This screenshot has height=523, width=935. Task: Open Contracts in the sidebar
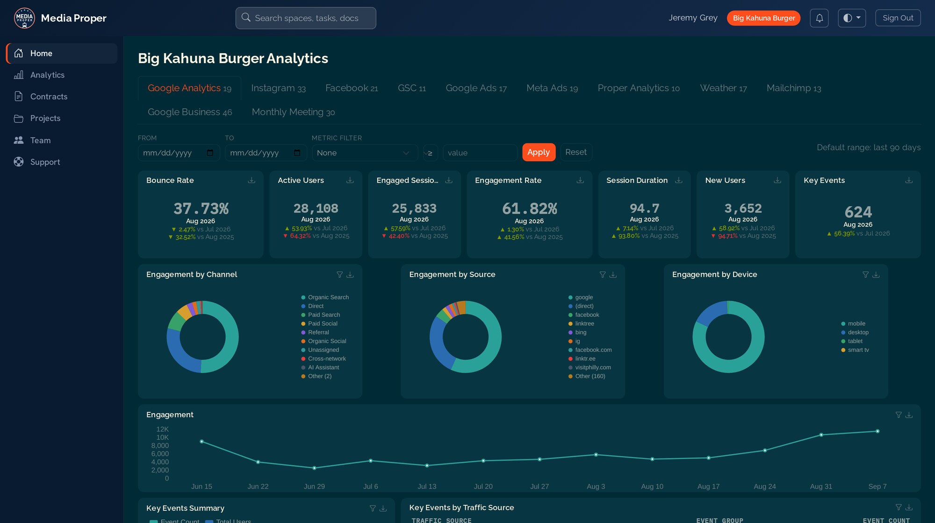(x=62, y=97)
